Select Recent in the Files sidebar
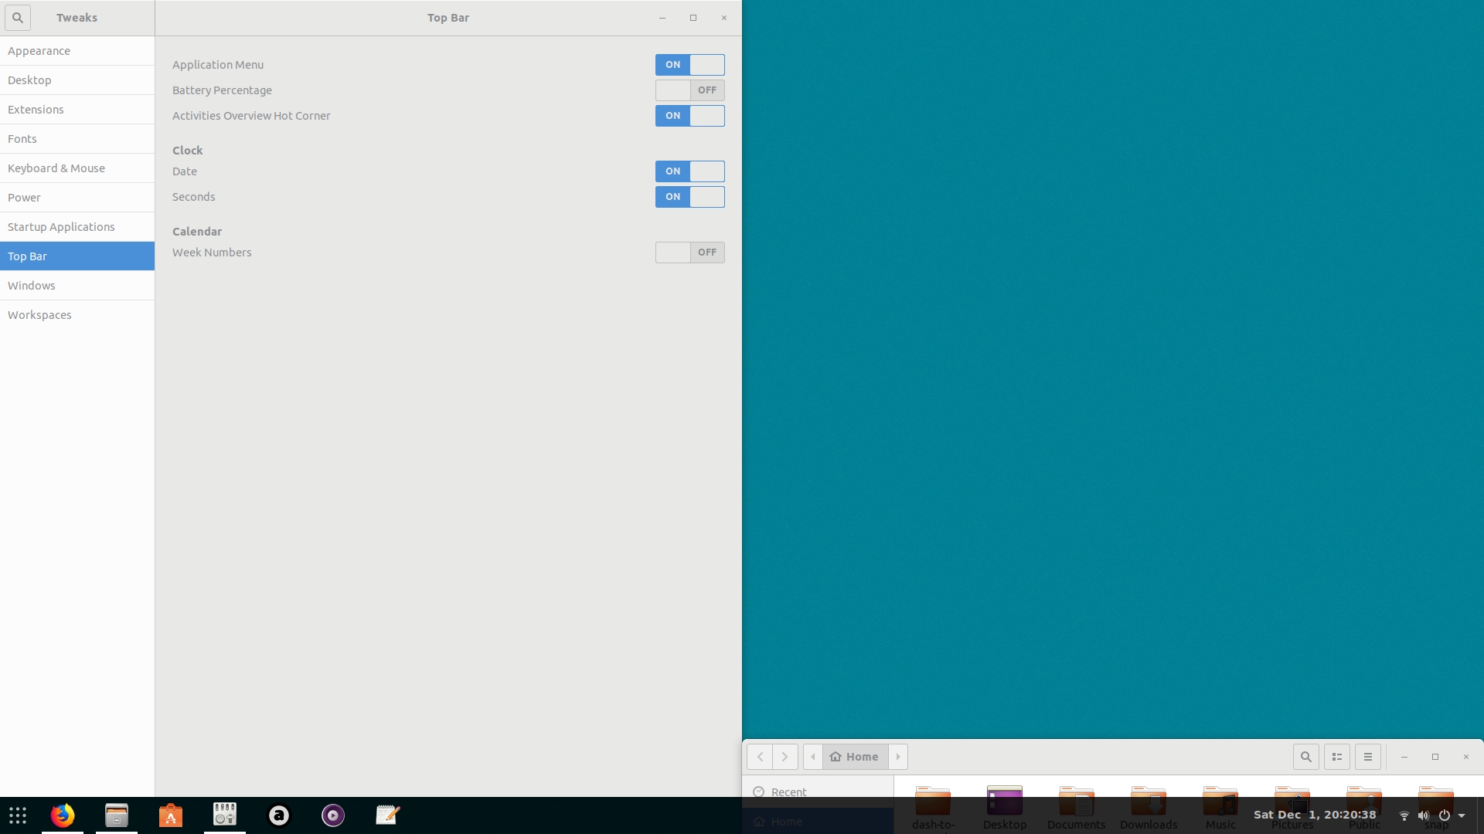The height and width of the screenshot is (834, 1484). click(x=818, y=792)
